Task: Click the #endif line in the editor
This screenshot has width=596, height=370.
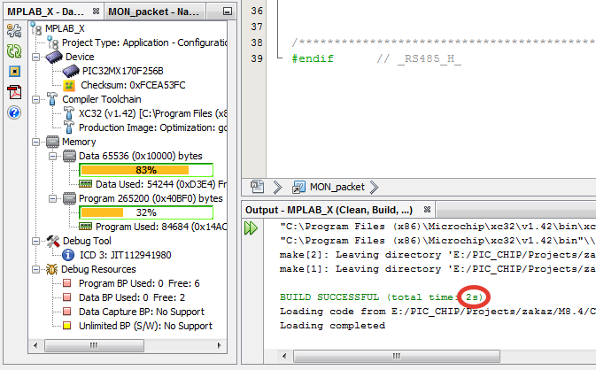Action: tap(313, 58)
